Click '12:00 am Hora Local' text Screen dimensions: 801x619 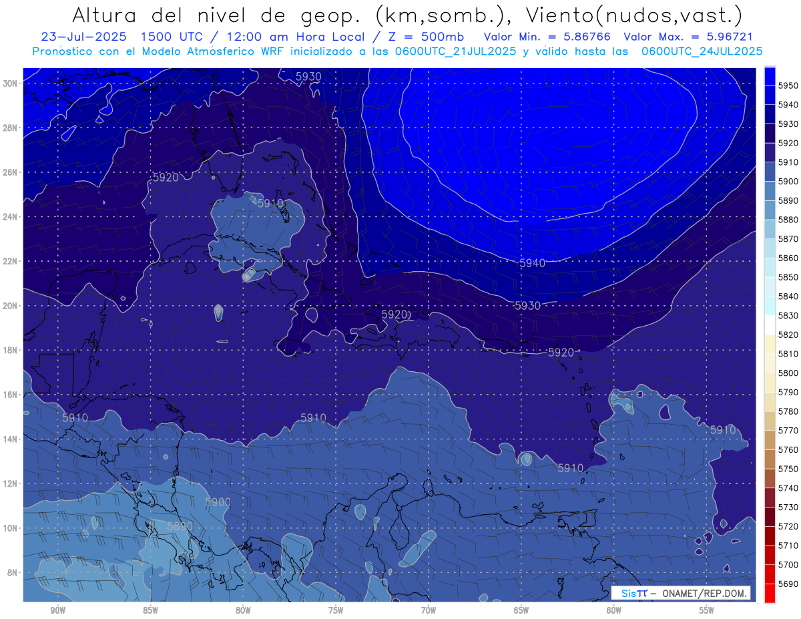click(296, 37)
